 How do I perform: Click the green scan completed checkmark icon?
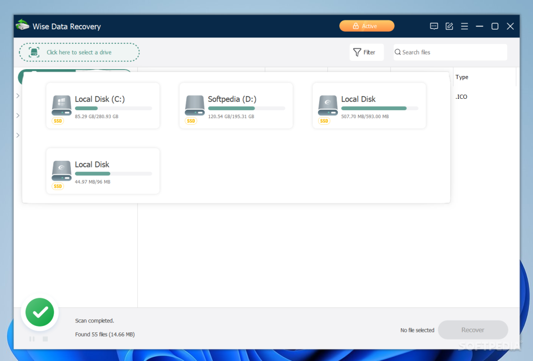pyautogui.click(x=40, y=313)
